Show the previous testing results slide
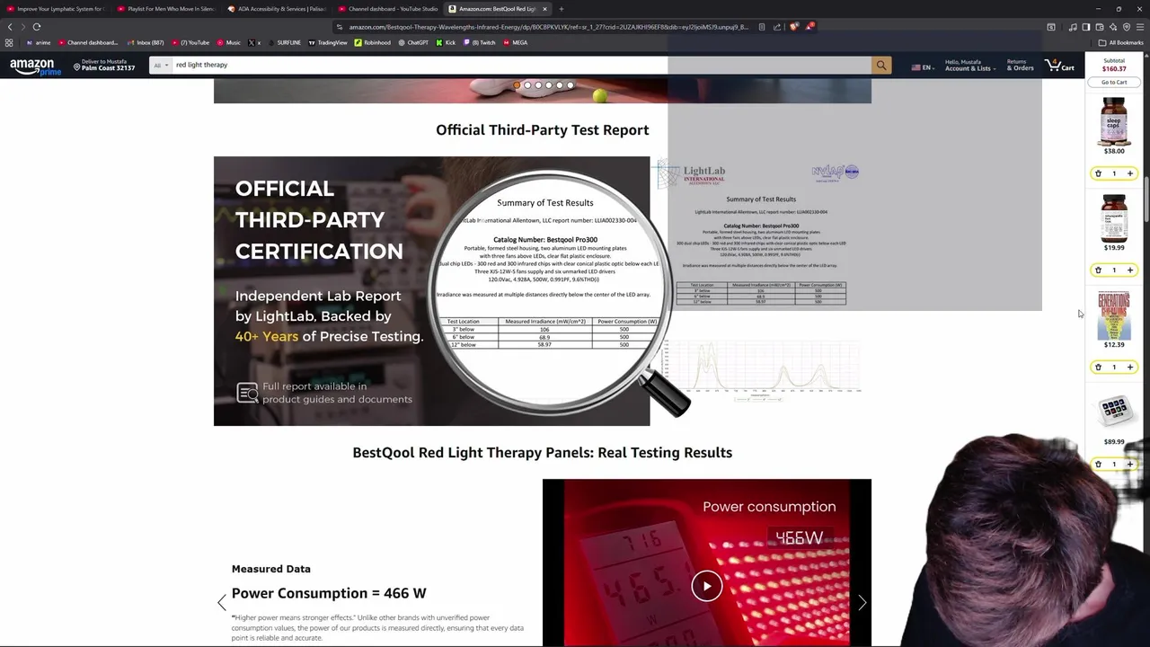The width and height of the screenshot is (1150, 647). click(222, 603)
